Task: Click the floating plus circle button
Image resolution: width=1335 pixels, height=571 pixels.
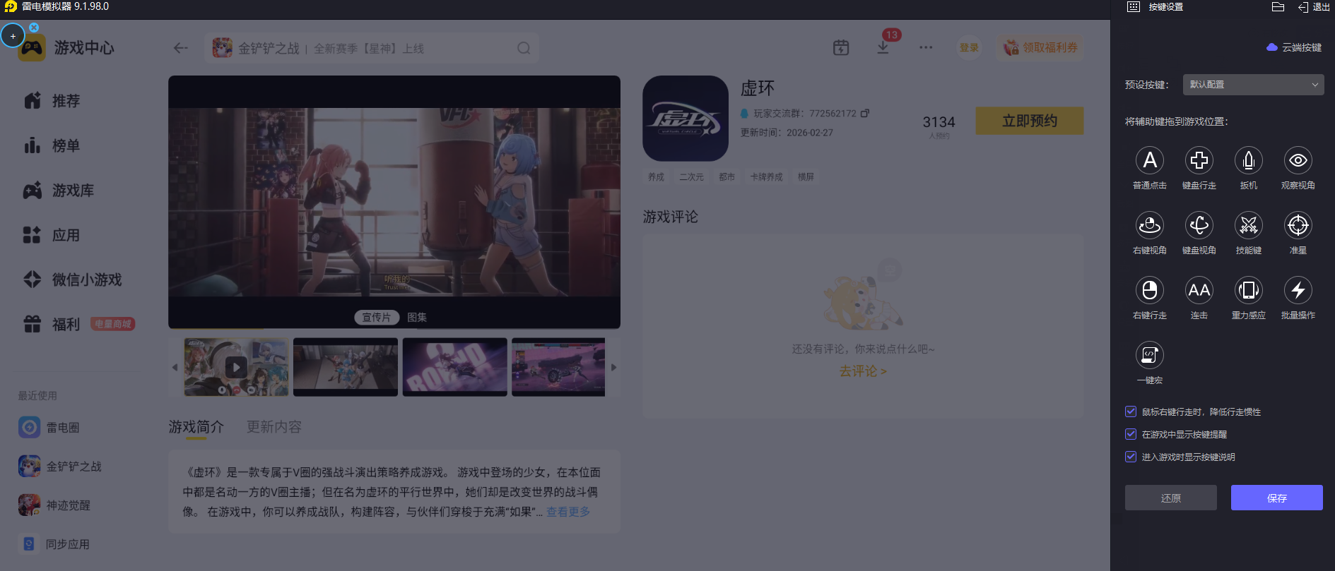Action: point(13,36)
